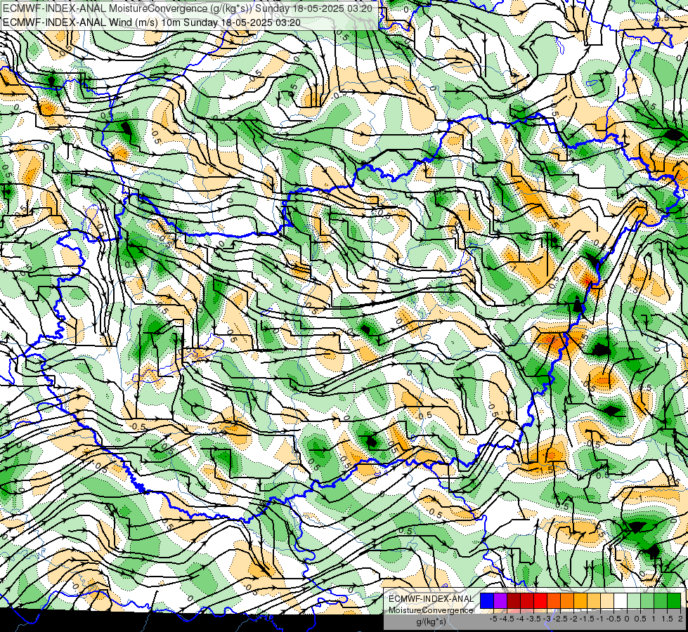This screenshot has height=632, width=688.
Task: Click the dark maroon swatch between -4.5 and -4
Action: click(514, 600)
